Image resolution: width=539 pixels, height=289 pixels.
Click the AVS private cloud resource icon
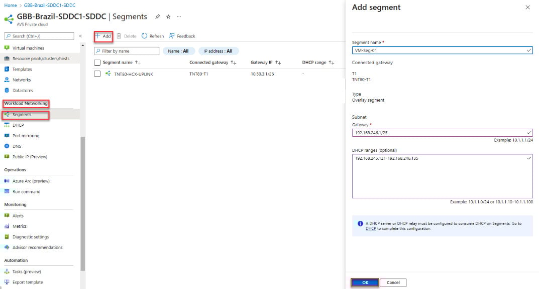pyautogui.click(x=9, y=19)
